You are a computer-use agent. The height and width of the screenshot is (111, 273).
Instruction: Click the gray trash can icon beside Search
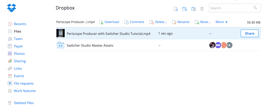[202, 9]
